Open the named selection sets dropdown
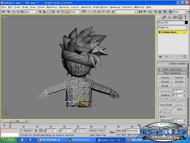Image resolution: width=190 pixels, height=143 pixels. pyautogui.click(x=126, y=12)
